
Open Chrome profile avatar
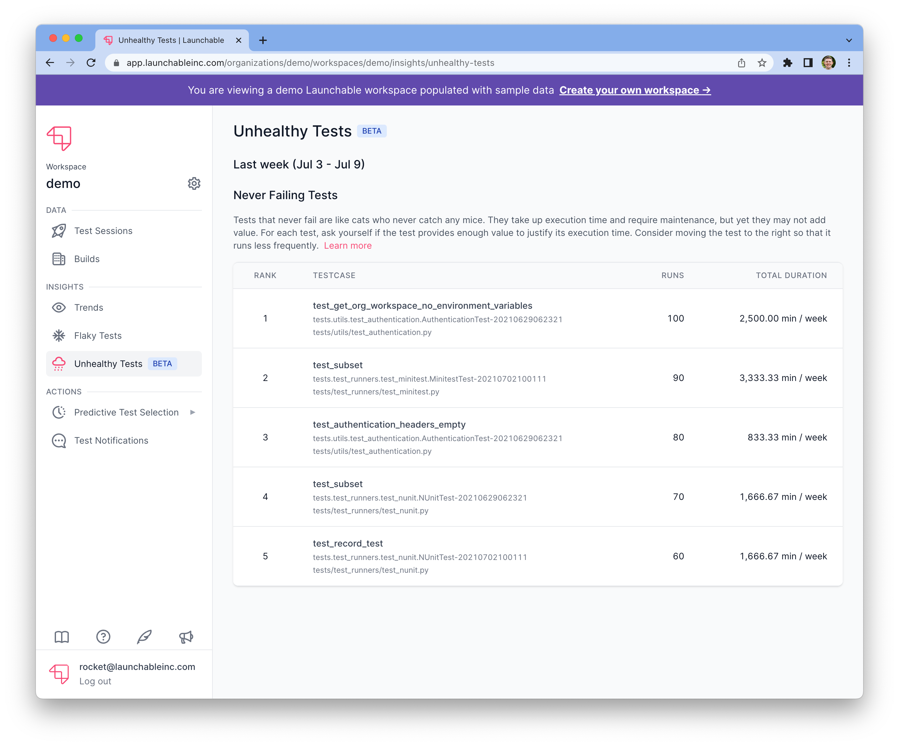828,63
